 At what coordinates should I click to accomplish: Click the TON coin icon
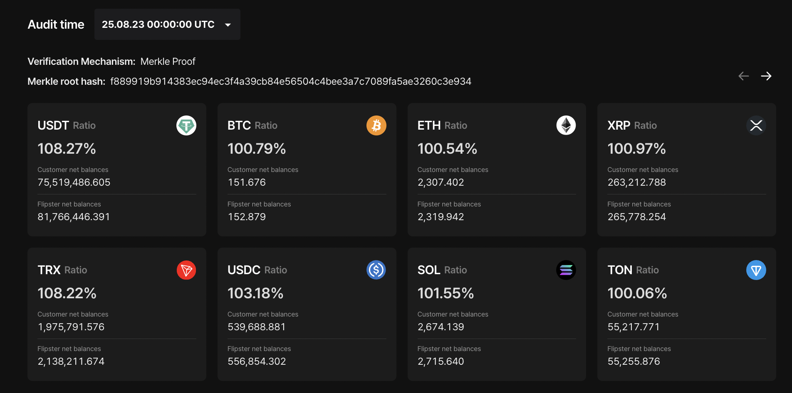756,270
